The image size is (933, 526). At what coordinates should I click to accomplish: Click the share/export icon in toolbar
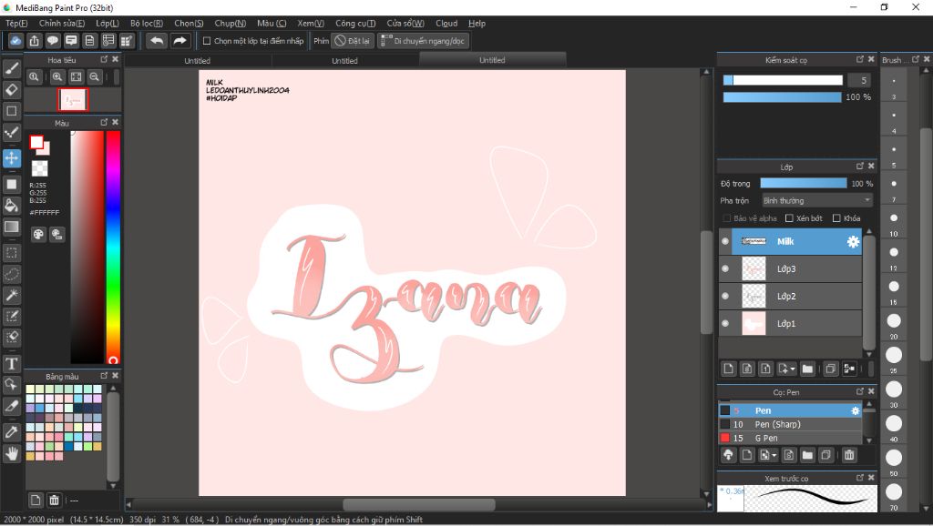(34, 40)
